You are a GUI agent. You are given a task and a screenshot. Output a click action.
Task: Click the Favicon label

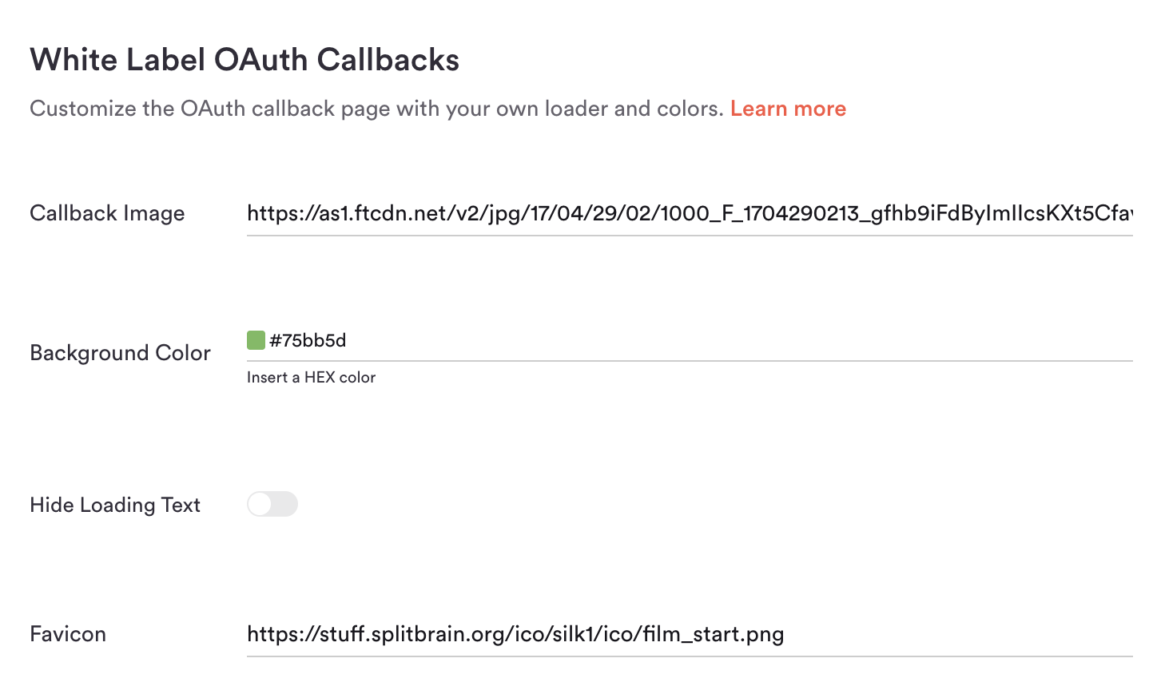[x=67, y=633]
